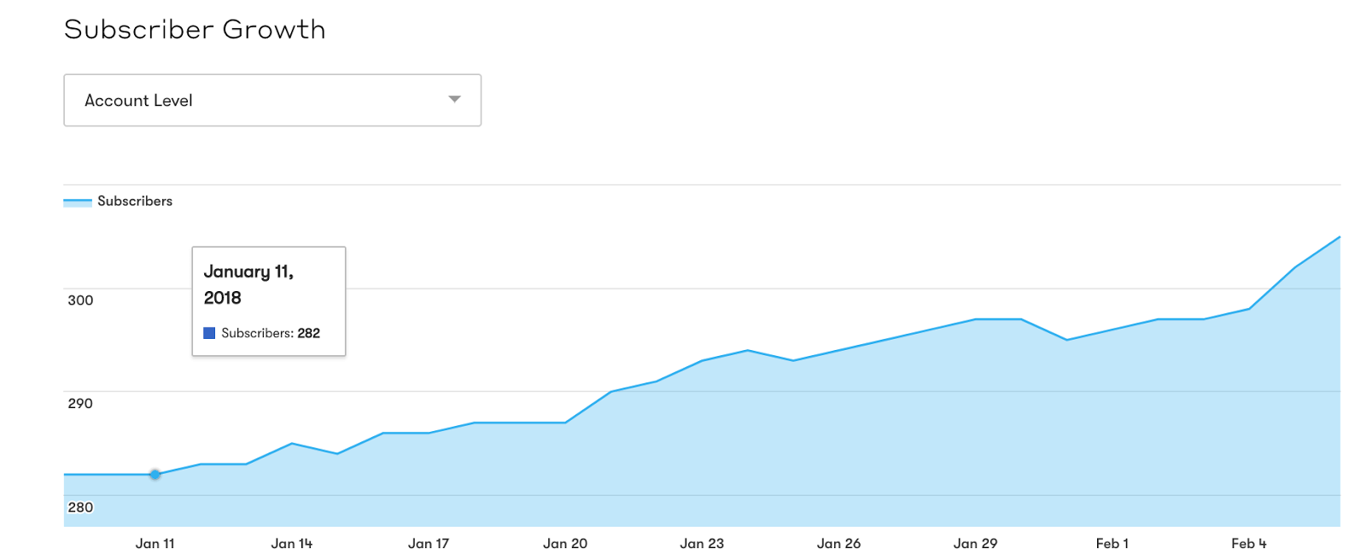This screenshot has height=560, width=1366.
Task: Open the Account Level dropdown
Action: click(x=272, y=101)
